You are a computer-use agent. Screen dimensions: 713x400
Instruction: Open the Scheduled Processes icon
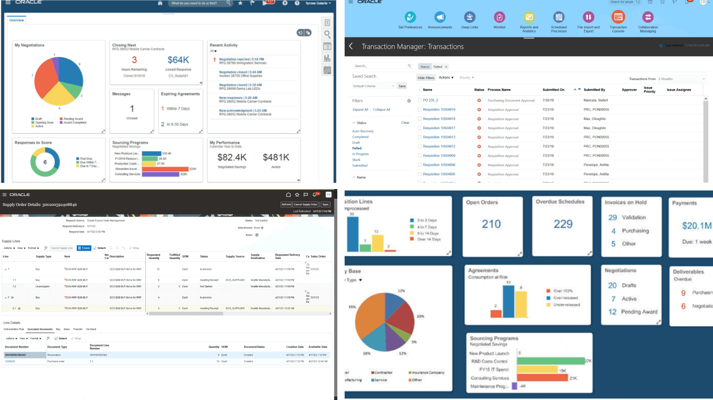click(x=559, y=17)
